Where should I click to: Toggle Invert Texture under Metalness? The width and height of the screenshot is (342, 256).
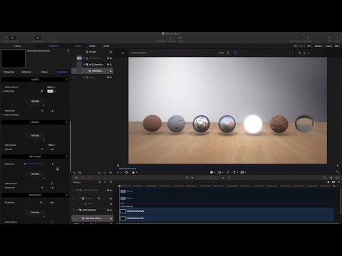(52, 183)
